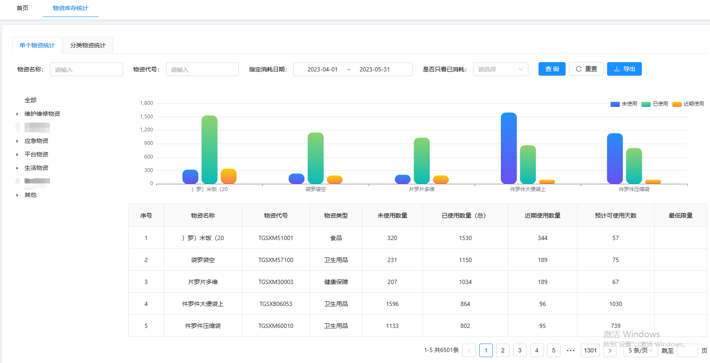Click cell TGSXM30003
The image size is (710, 363).
[276, 282]
